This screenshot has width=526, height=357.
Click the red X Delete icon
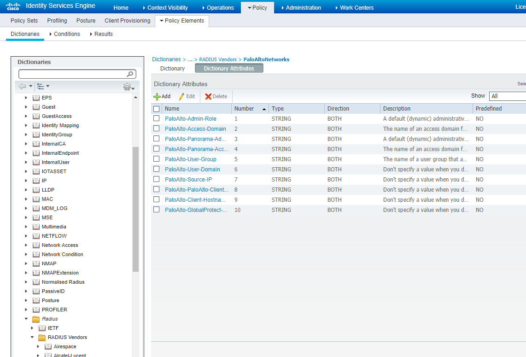[x=208, y=97]
